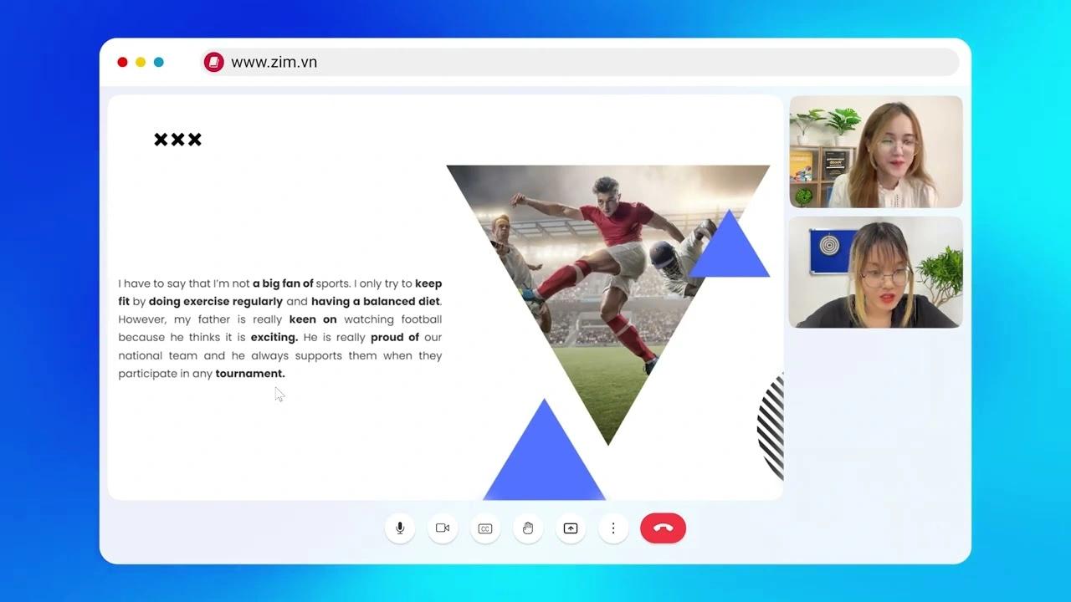Select the top participant video feed
Screen dimensions: 1071x602
pyautogui.click(x=875, y=151)
